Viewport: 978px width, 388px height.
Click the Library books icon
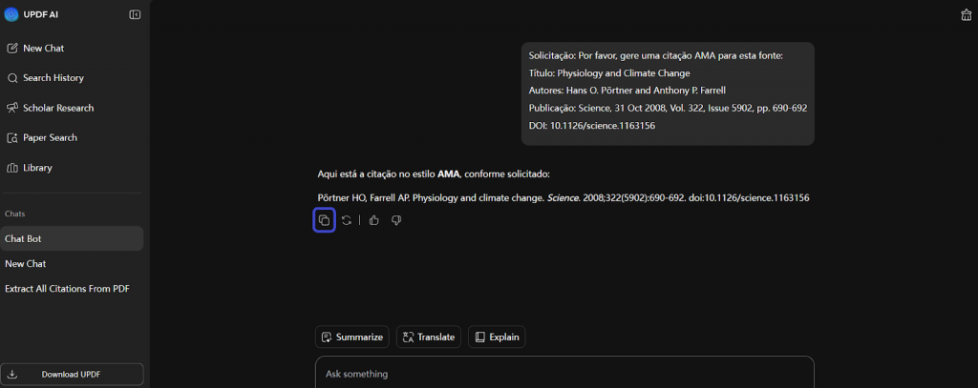[x=11, y=168]
